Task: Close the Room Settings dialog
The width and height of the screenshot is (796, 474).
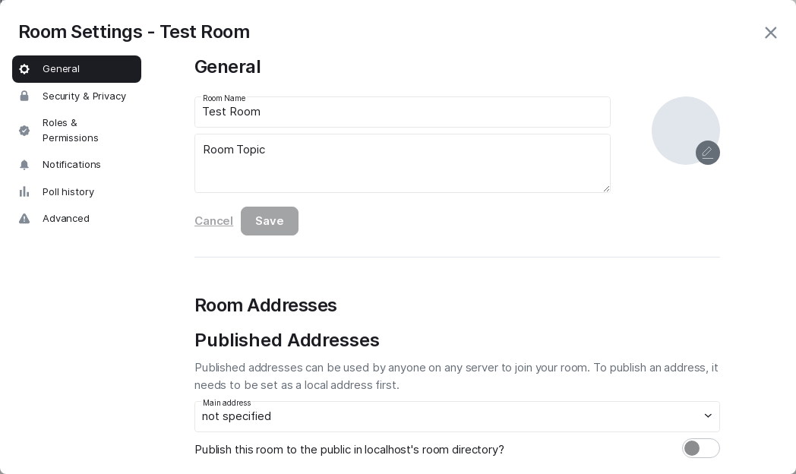Action: pos(770,33)
